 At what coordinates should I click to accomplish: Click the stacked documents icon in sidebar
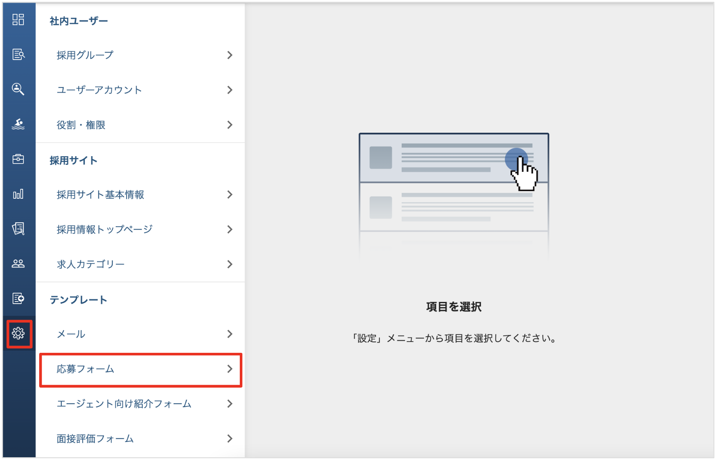(x=18, y=228)
